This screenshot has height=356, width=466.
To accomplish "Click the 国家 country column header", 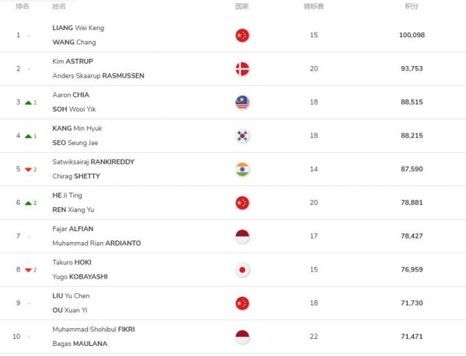I will click(x=242, y=6).
